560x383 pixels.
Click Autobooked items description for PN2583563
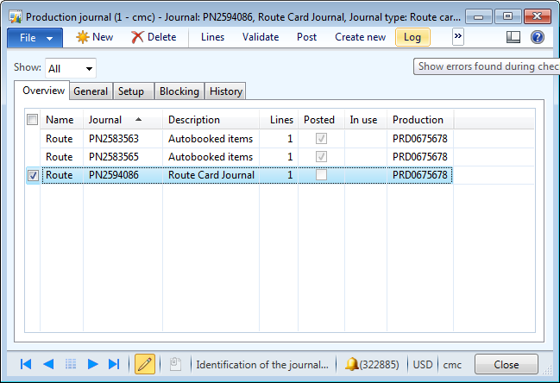[x=211, y=139]
